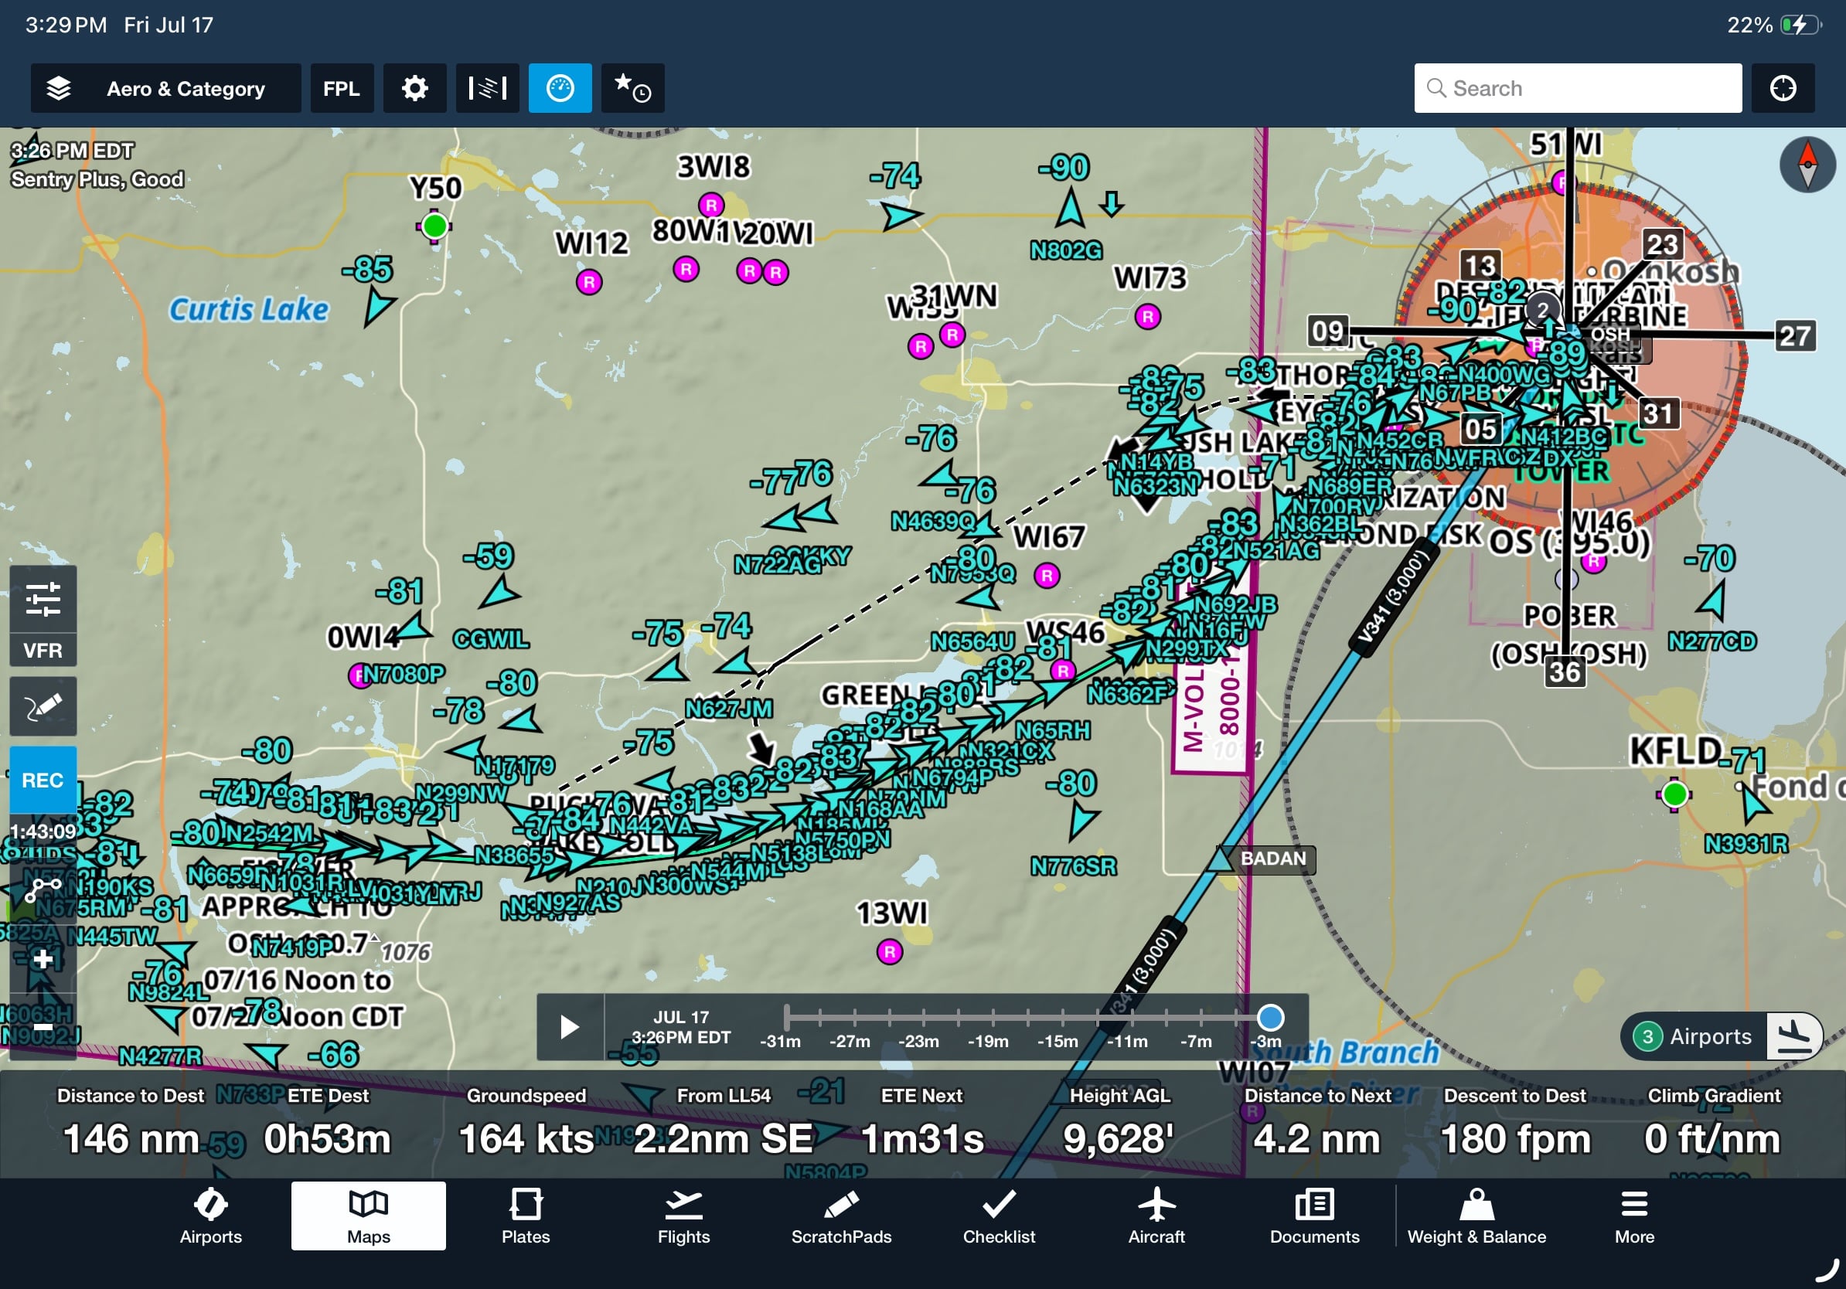Tap the Sentry Plus status text
The height and width of the screenshot is (1289, 1846).
[x=97, y=179]
